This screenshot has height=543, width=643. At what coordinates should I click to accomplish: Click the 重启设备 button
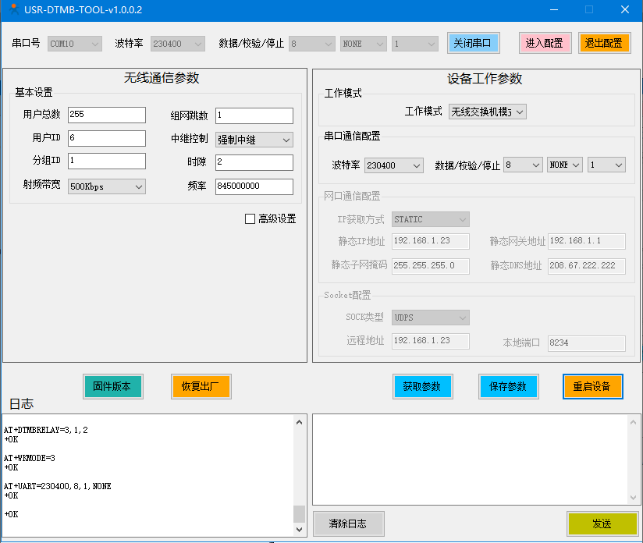click(592, 386)
